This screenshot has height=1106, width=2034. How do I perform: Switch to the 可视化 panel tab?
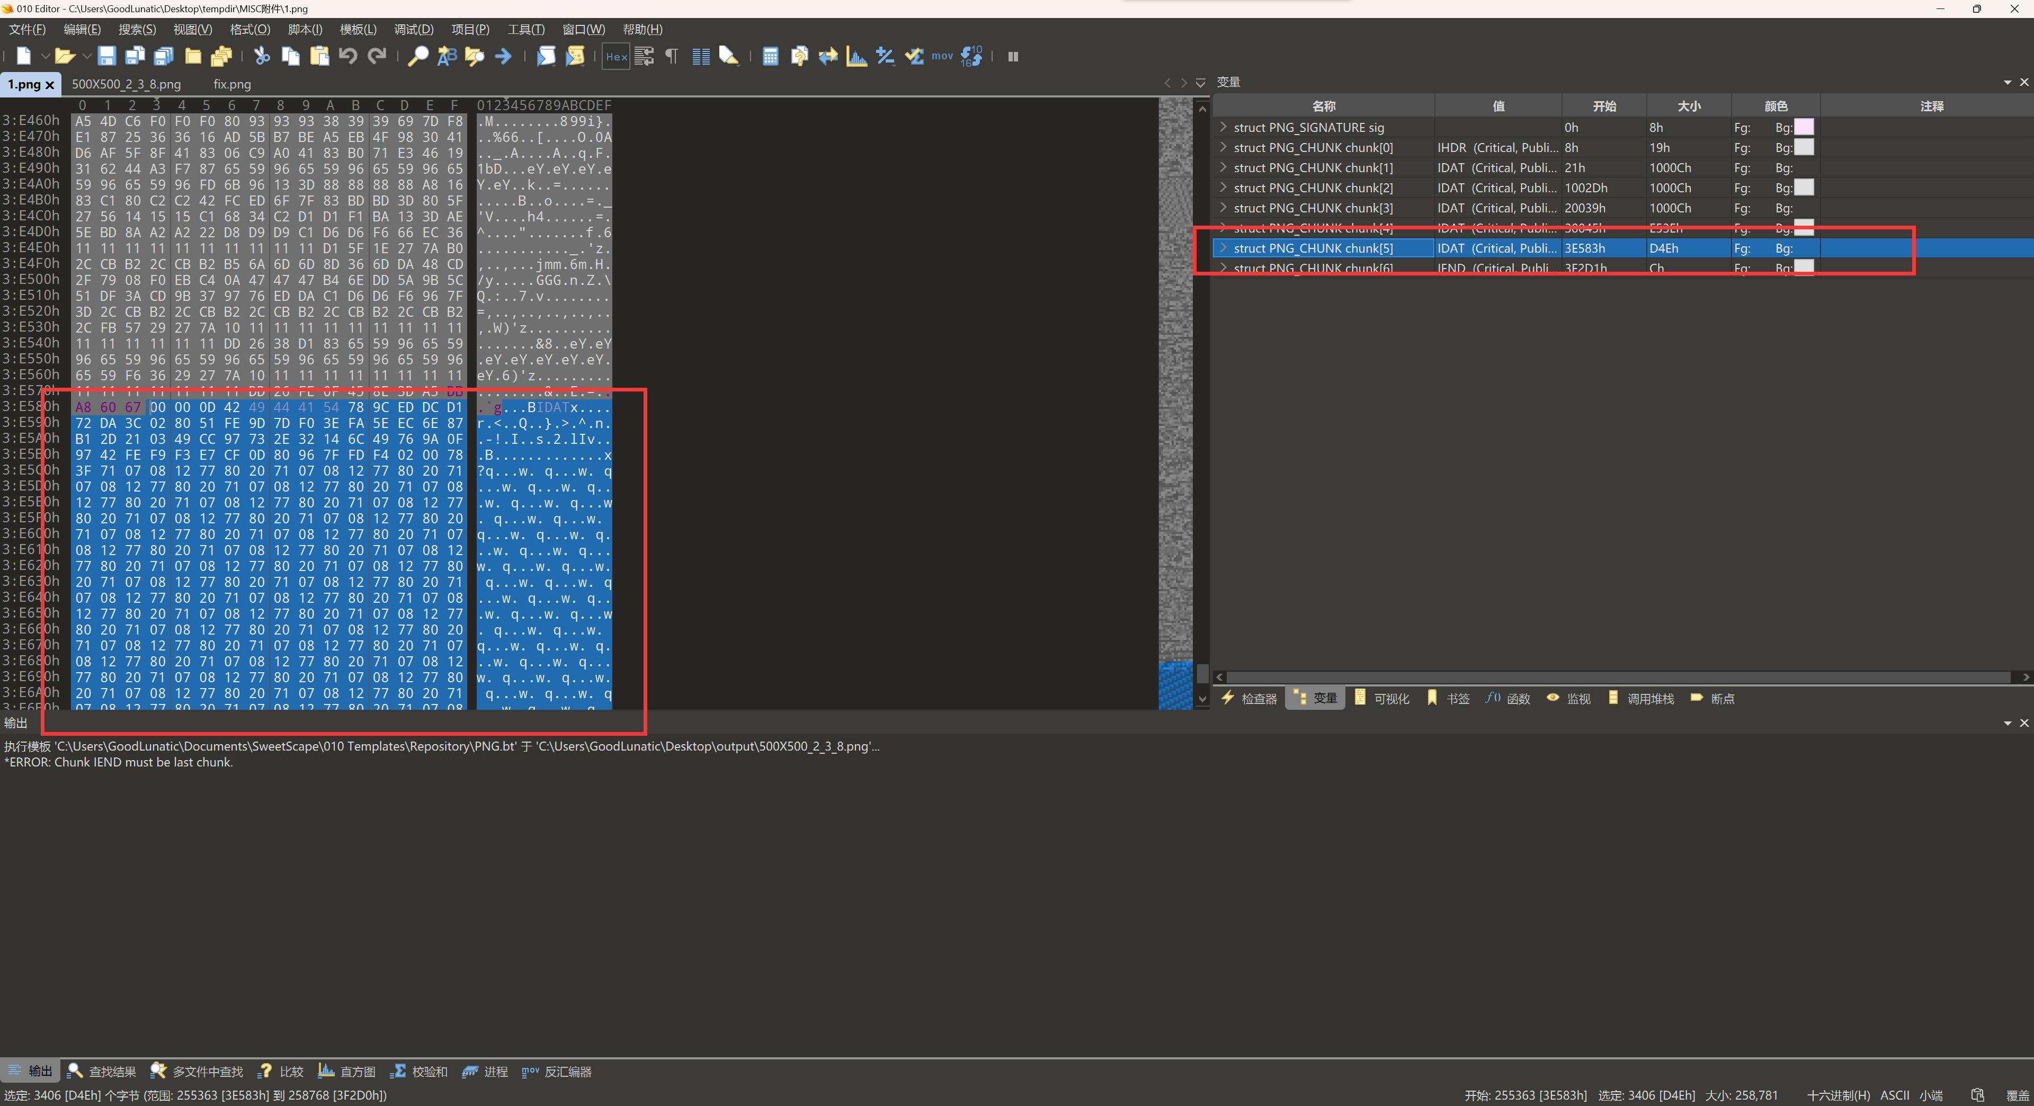1382,699
